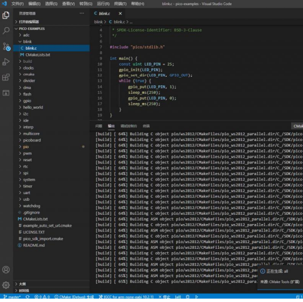303x302 pixels.
Task: Click the launch play icon in status bar
Action: coord(197,296)
